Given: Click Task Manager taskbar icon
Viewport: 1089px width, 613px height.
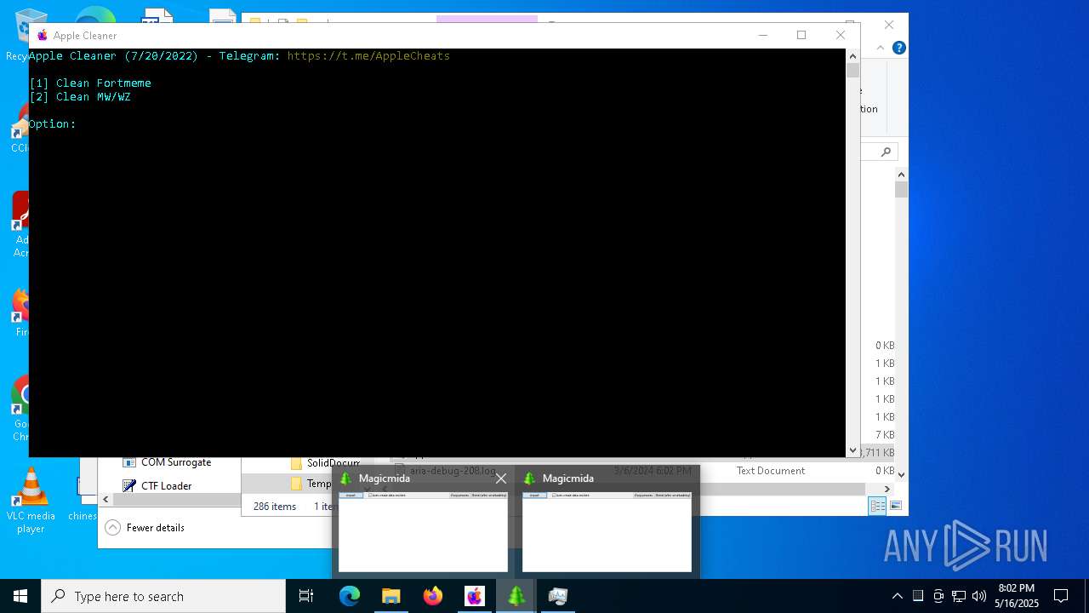Looking at the screenshot, I should pos(558,596).
